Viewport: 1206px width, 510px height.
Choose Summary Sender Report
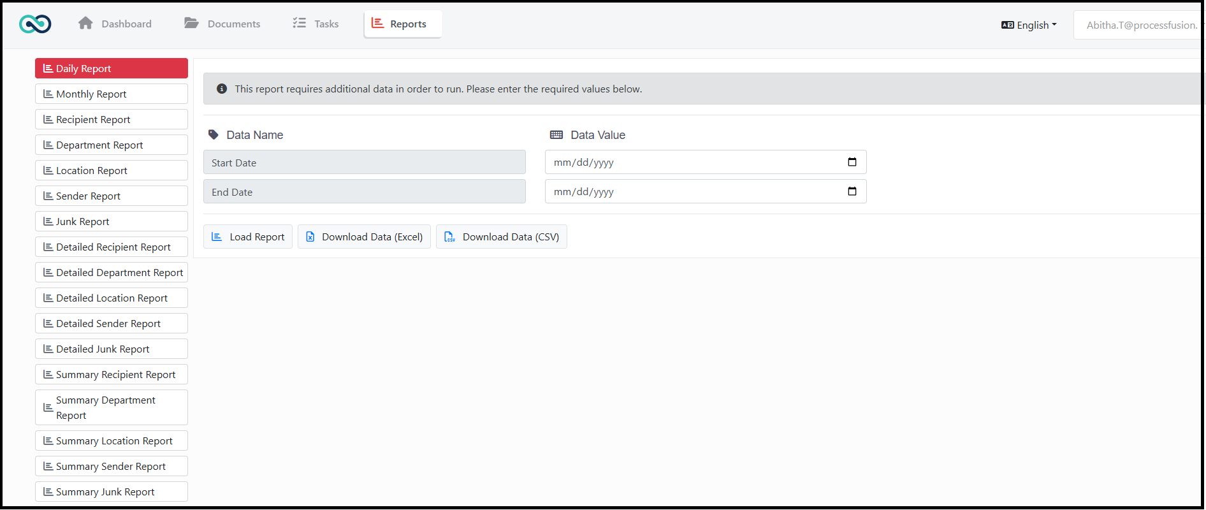coord(112,466)
